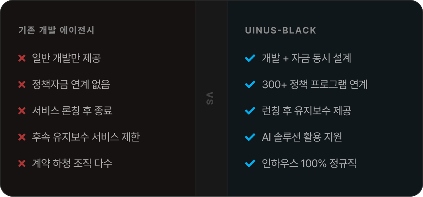Click the 일반 개발만 제공 text

point(66,58)
